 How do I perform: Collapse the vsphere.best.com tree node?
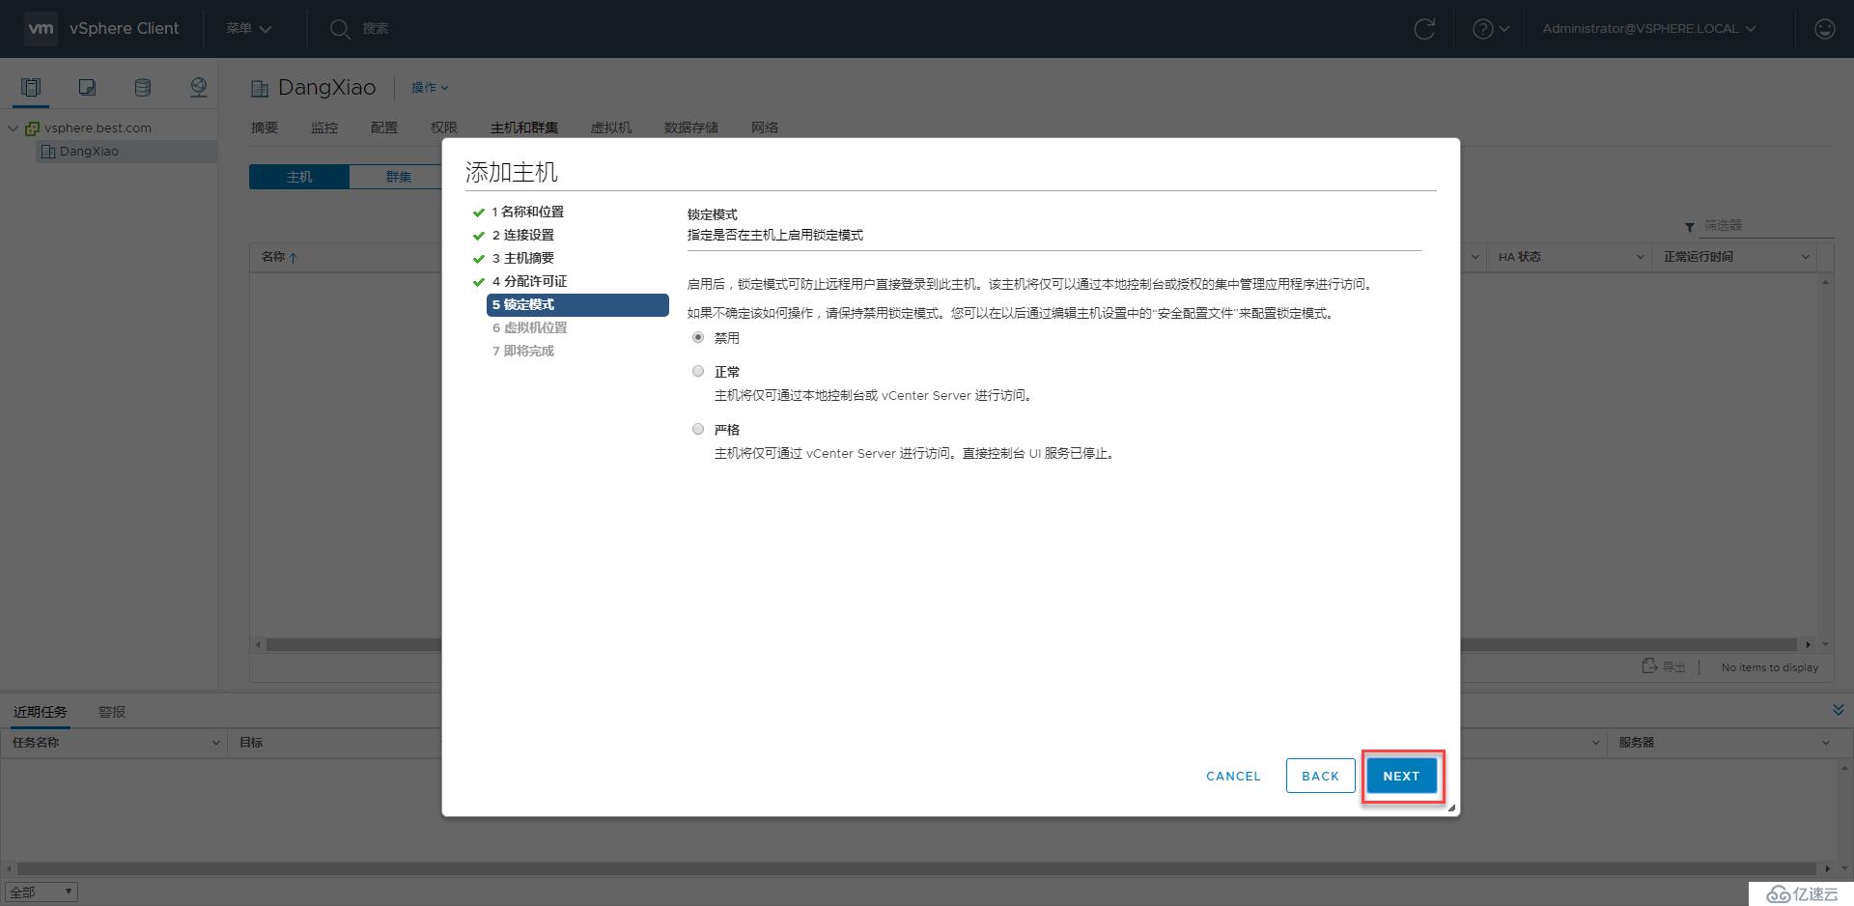[14, 127]
